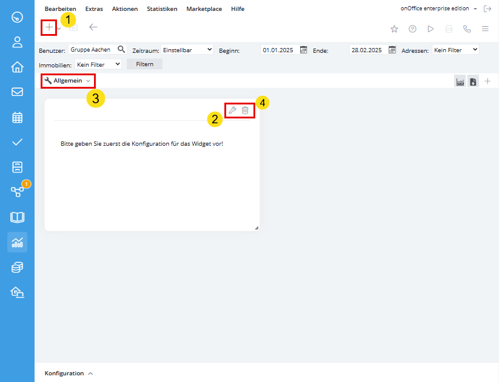This screenshot has width=499, height=382.
Task: Expand the Zeitraum dropdown
Action: tap(187, 50)
